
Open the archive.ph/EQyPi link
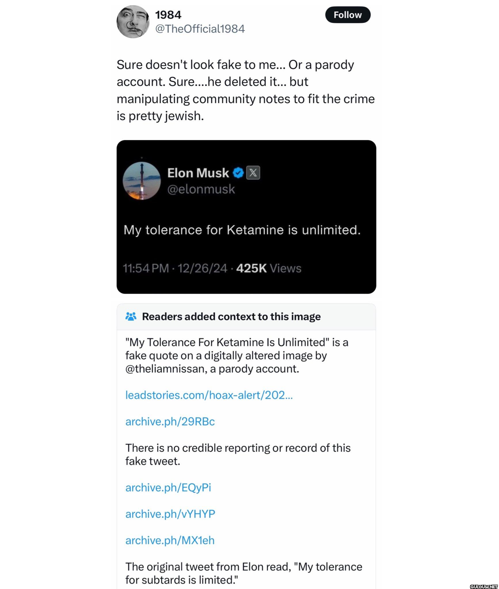coord(168,487)
